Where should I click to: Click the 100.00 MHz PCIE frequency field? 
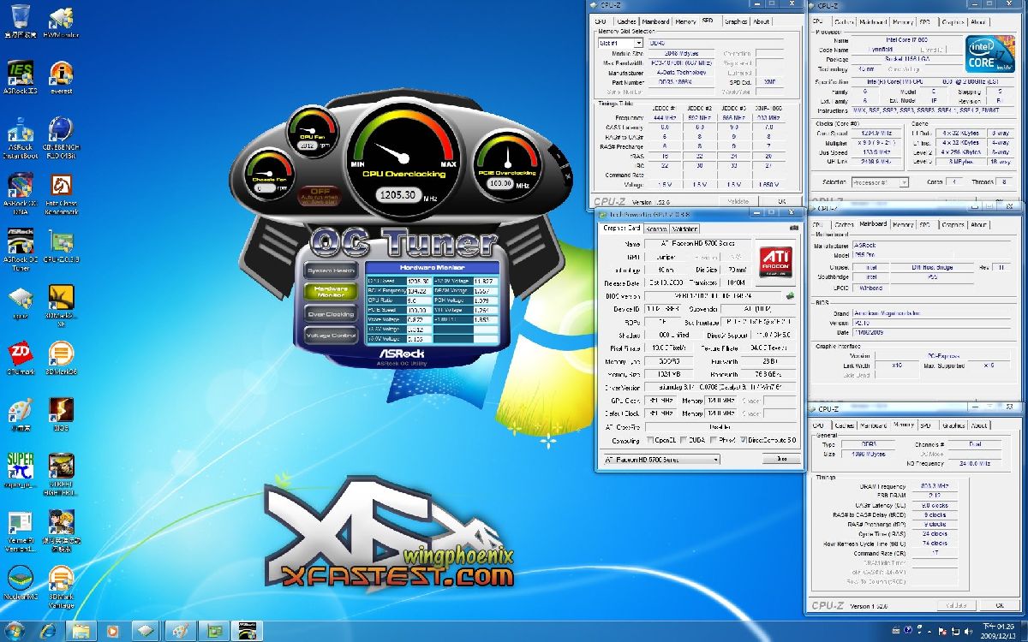(500, 183)
